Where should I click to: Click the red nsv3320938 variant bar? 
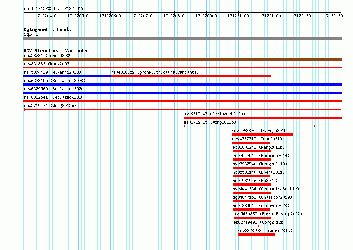[257, 235]
